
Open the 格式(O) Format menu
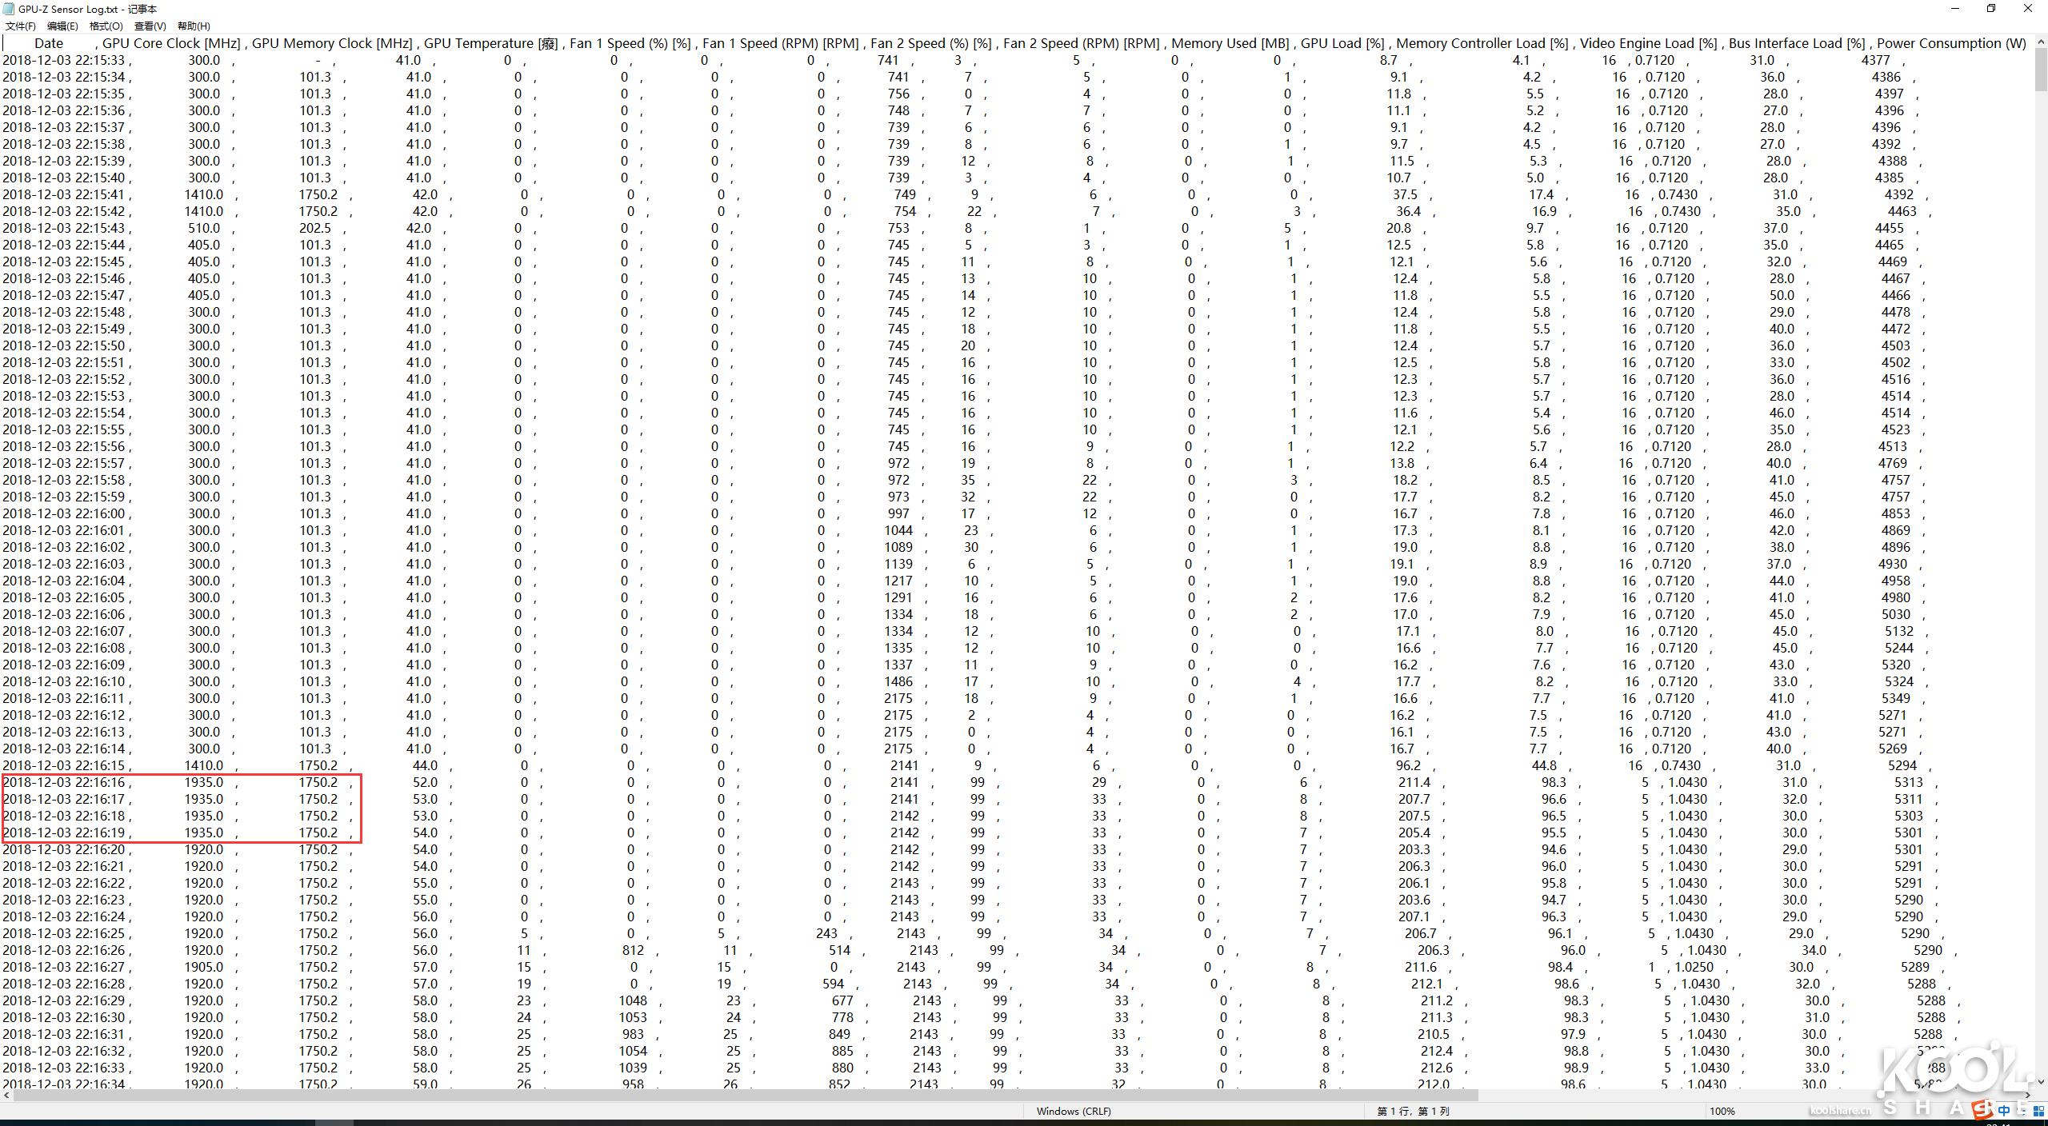tap(106, 26)
